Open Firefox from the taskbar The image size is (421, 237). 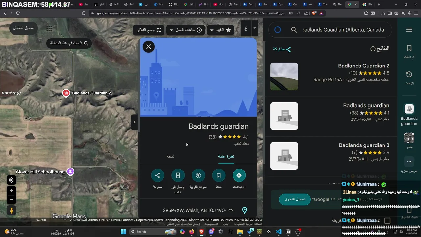tap(192, 232)
